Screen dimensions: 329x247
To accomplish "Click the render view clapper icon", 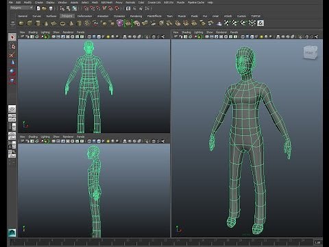I will tap(128, 8).
